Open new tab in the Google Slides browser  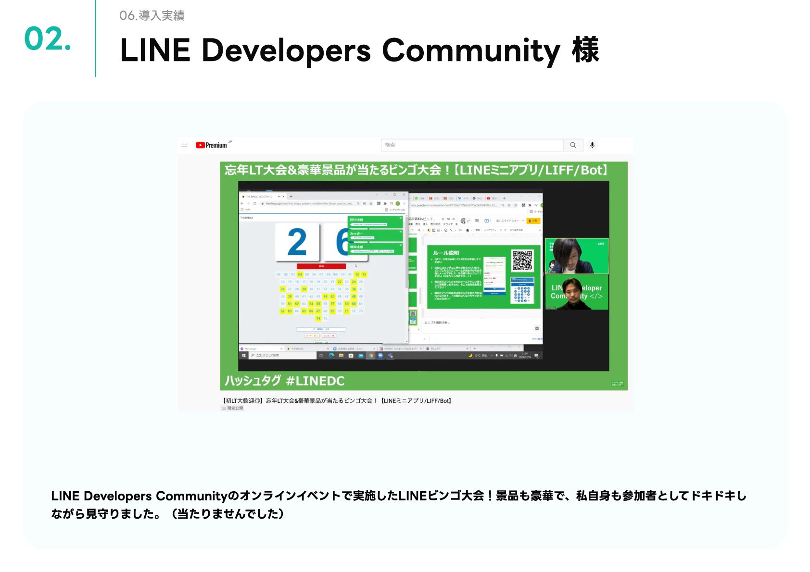pos(504,198)
